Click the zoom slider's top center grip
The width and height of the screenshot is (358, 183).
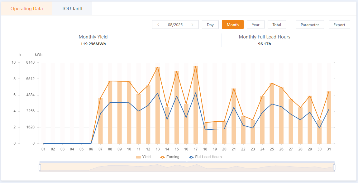pyautogui.click(x=187, y=162)
